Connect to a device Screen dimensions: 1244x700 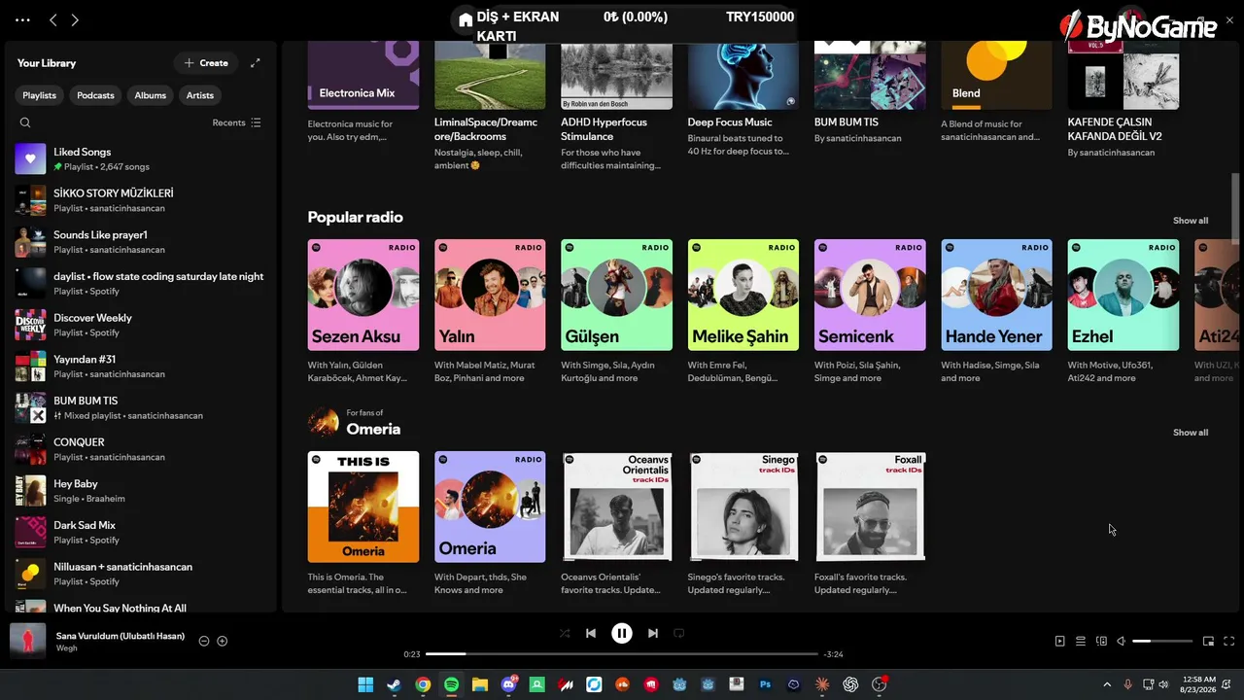[1101, 641]
